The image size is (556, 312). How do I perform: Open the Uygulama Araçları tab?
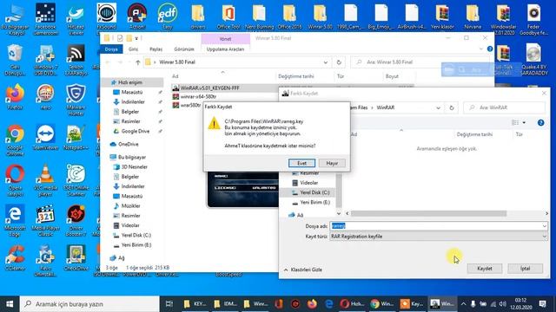tap(226, 49)
